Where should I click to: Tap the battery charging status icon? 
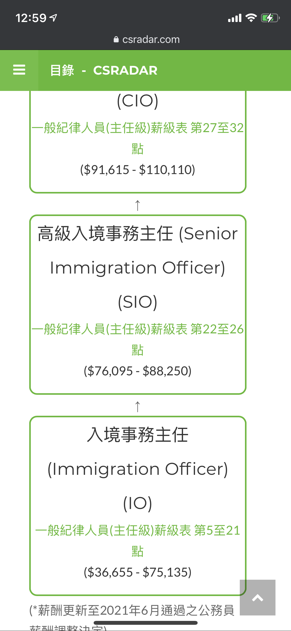(270, 18)
